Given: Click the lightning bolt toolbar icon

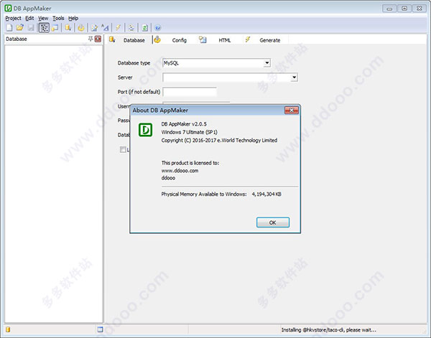Looking at the screenshot, I should (119, 27).
